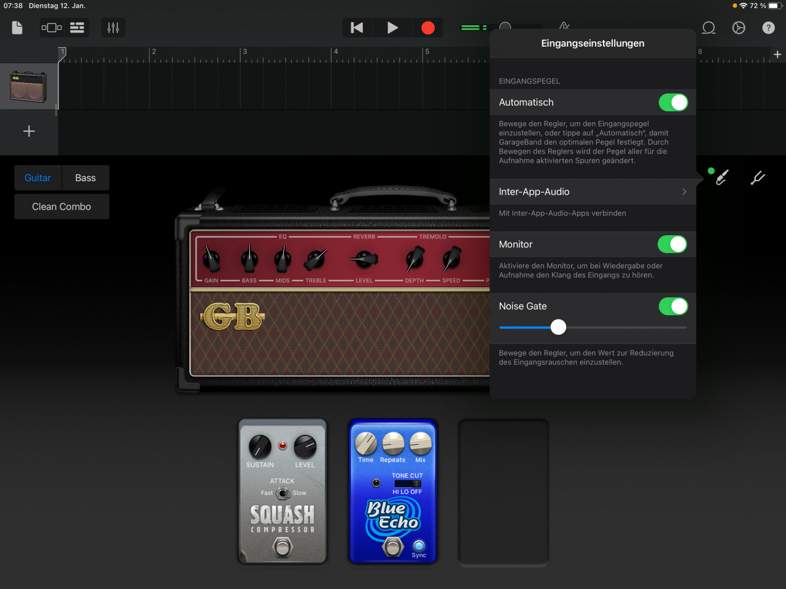Screen dimensions: 786x589
Task: Select the Bass tab
Action: [x=85, y=178]
